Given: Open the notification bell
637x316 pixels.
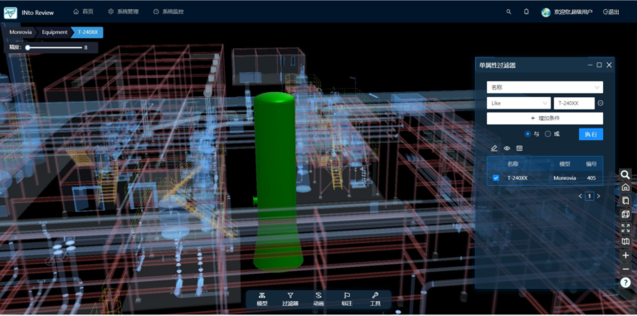Looking at the screenshot, I should click(527, 12).
